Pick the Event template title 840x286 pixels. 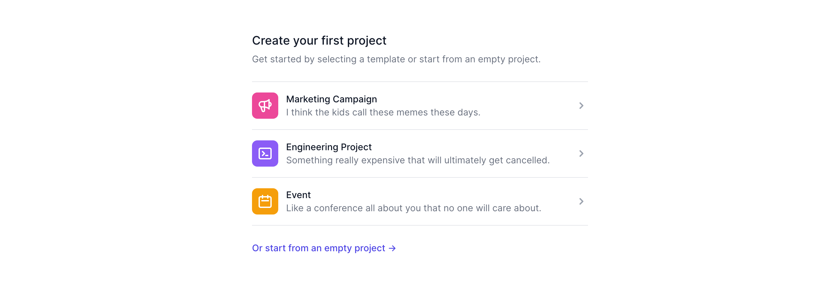pyautogui.click(x=298, y=195)
